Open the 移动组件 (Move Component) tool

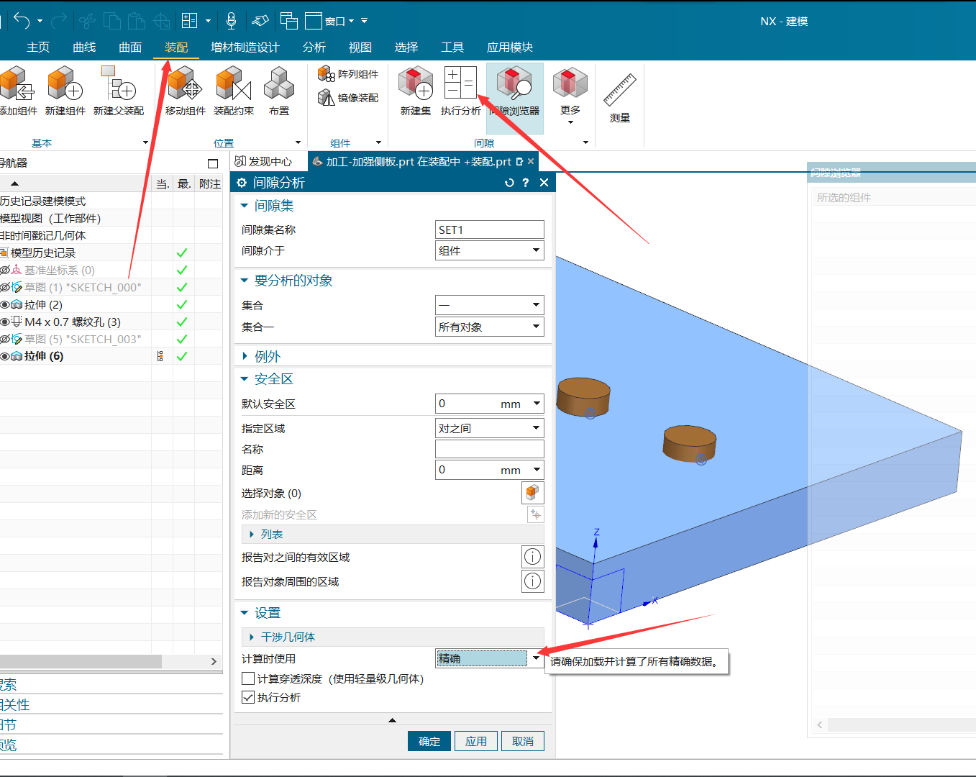[184, 88]
